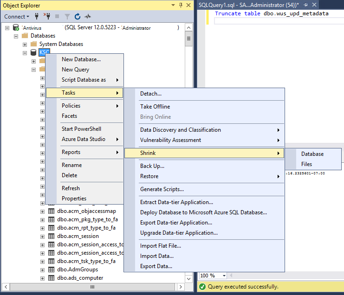Open Vulnerability Assessment submenu

click(204, 140)
